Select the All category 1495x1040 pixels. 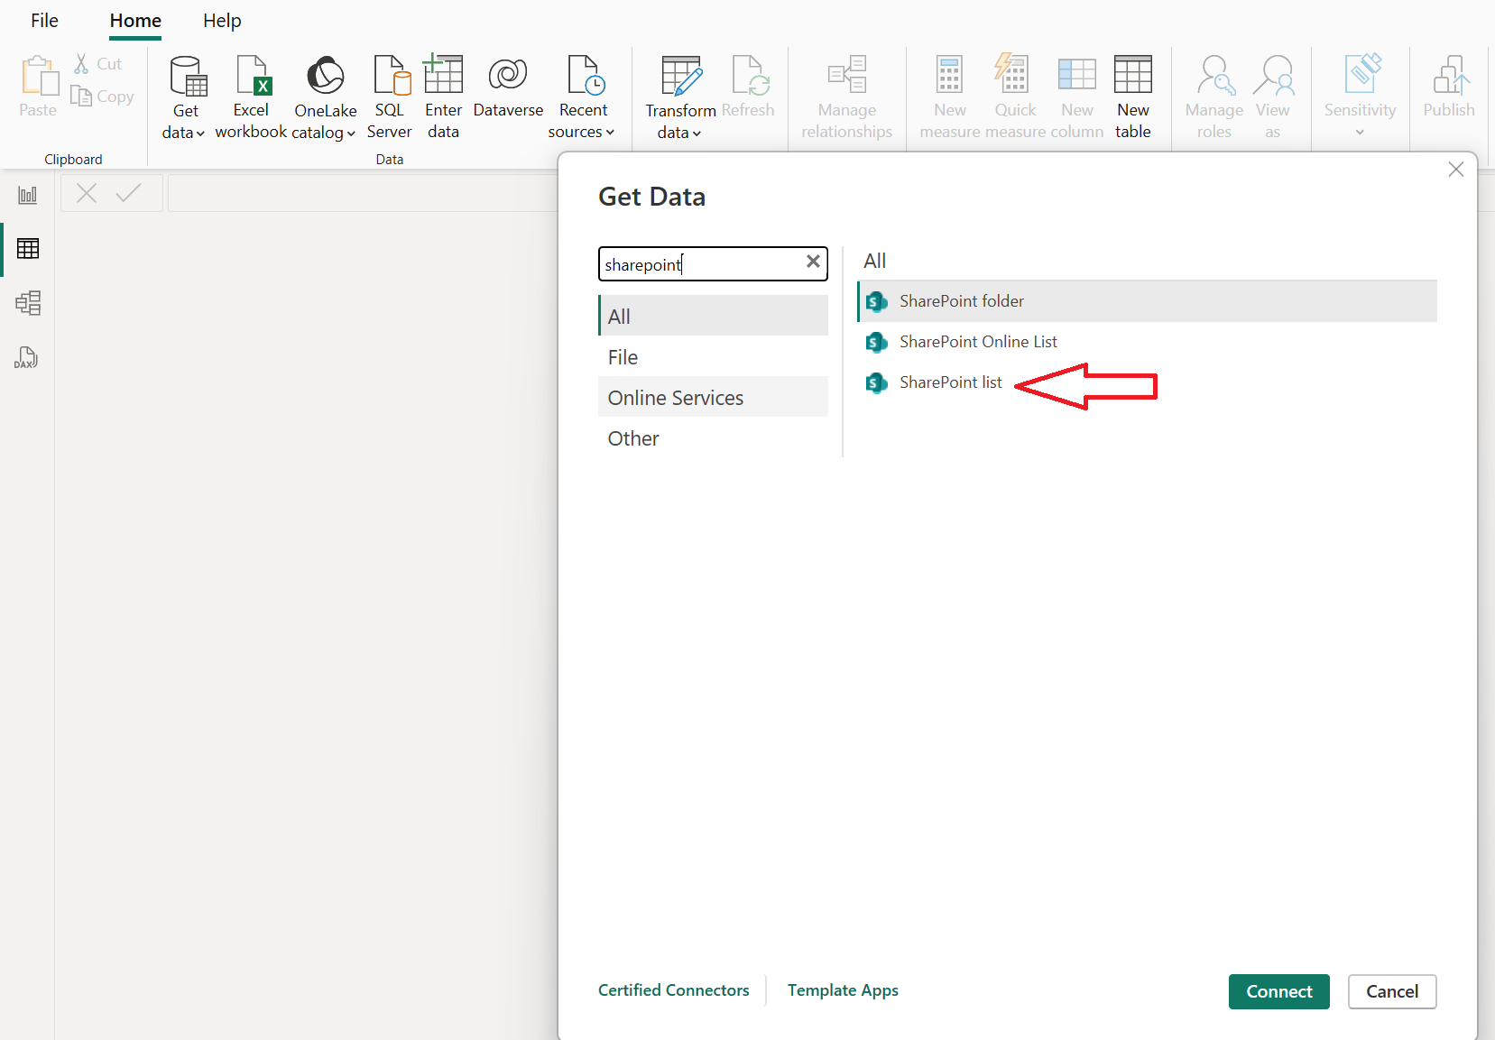[x=713, y=316]
